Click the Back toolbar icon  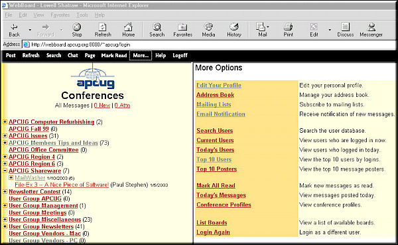coord(14,30)
